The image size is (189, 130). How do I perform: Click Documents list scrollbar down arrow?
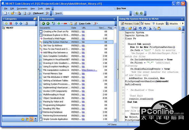115,120
